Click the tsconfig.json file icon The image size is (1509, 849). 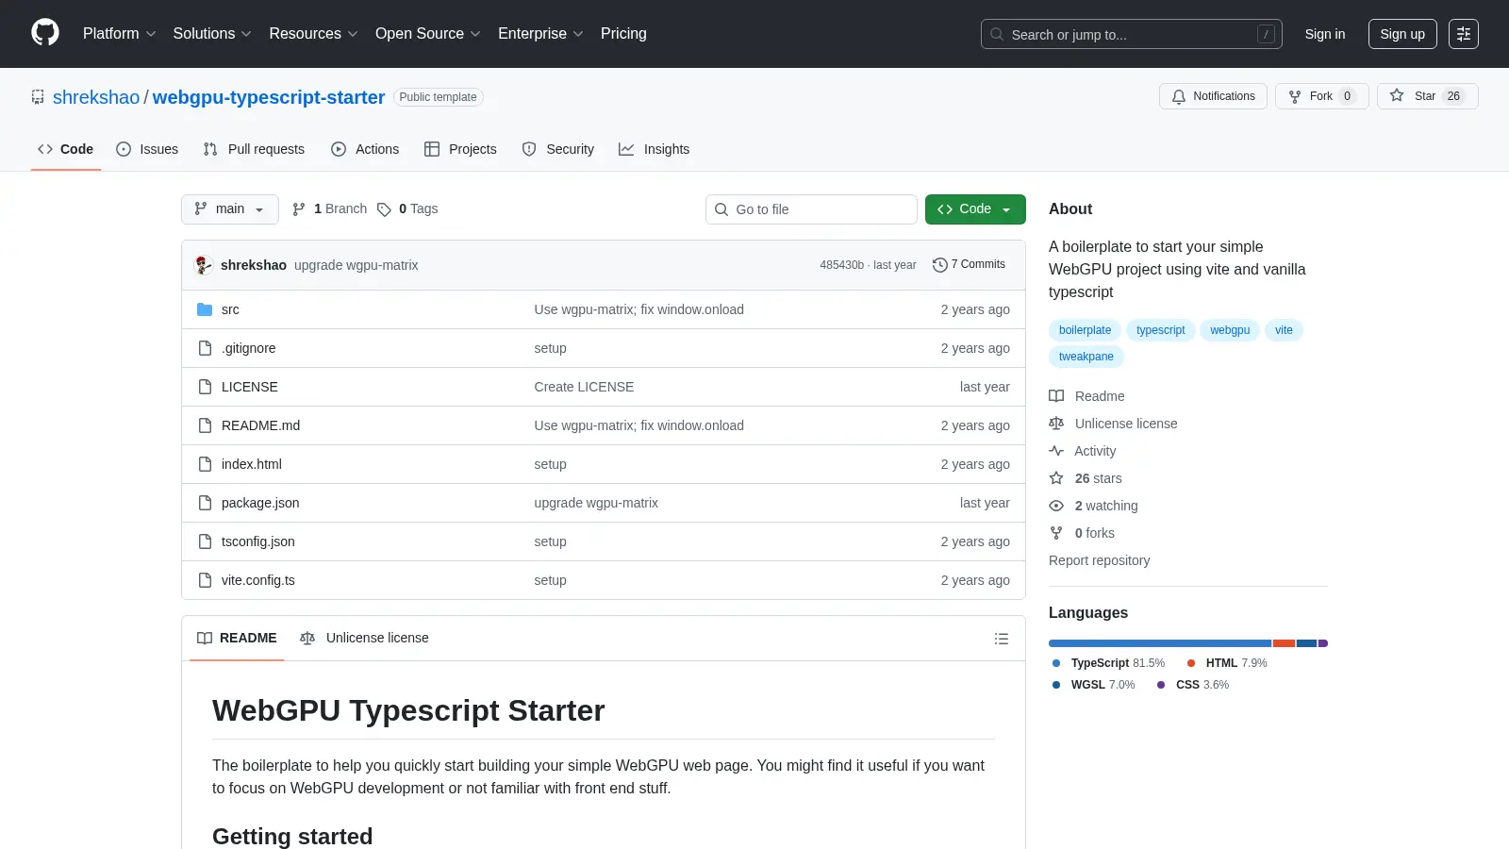pyautogui.click(x=205, y=541)
